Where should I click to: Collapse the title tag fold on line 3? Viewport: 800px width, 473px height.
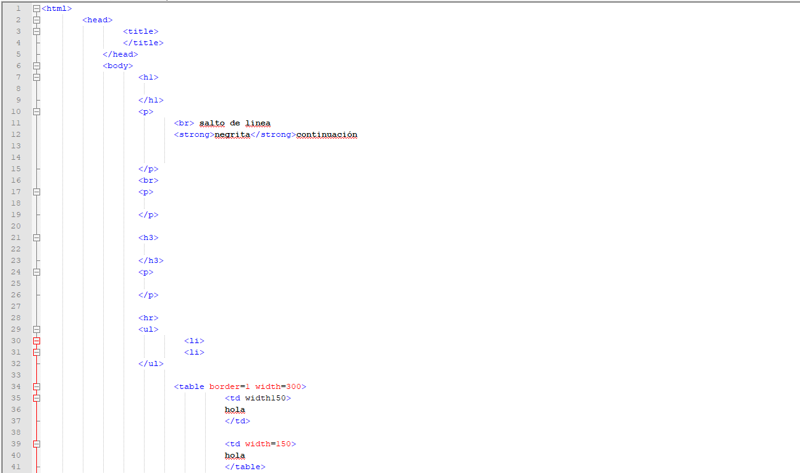point(36,31)
